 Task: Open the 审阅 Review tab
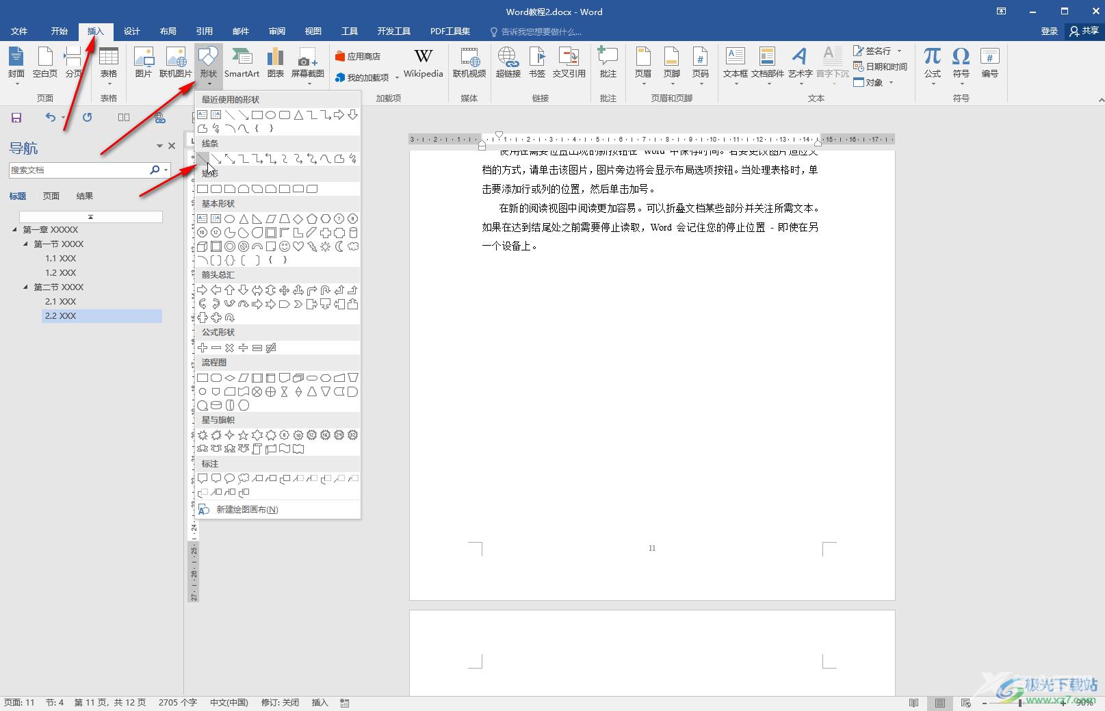[x=277, y=31]
